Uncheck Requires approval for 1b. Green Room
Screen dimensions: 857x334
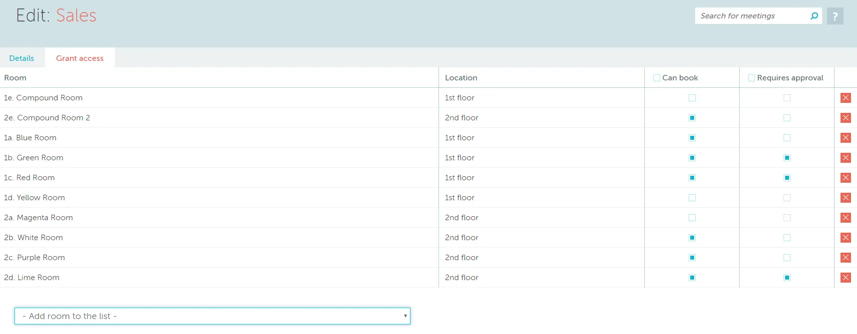(787, 158)
